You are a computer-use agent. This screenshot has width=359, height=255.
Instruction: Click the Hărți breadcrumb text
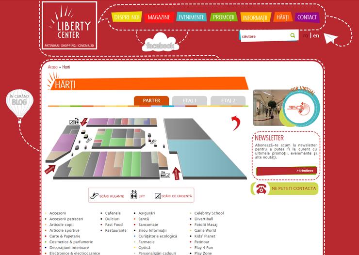click(x=66, y=67)
